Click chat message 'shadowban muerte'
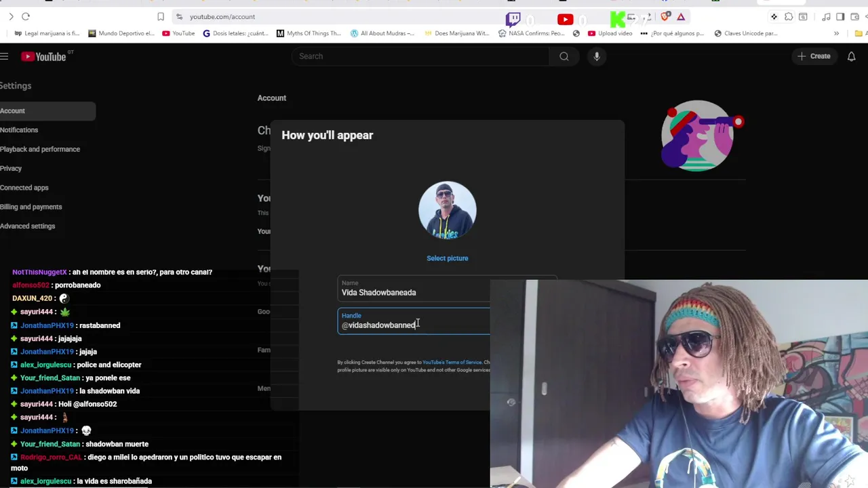 (x=117, y=444)
